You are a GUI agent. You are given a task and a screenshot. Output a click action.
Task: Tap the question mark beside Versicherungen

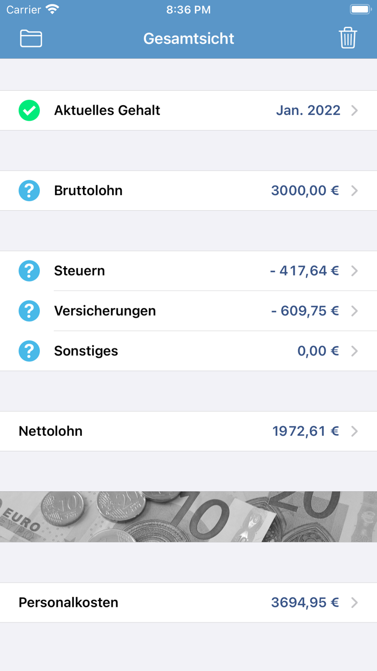[29, 311]
